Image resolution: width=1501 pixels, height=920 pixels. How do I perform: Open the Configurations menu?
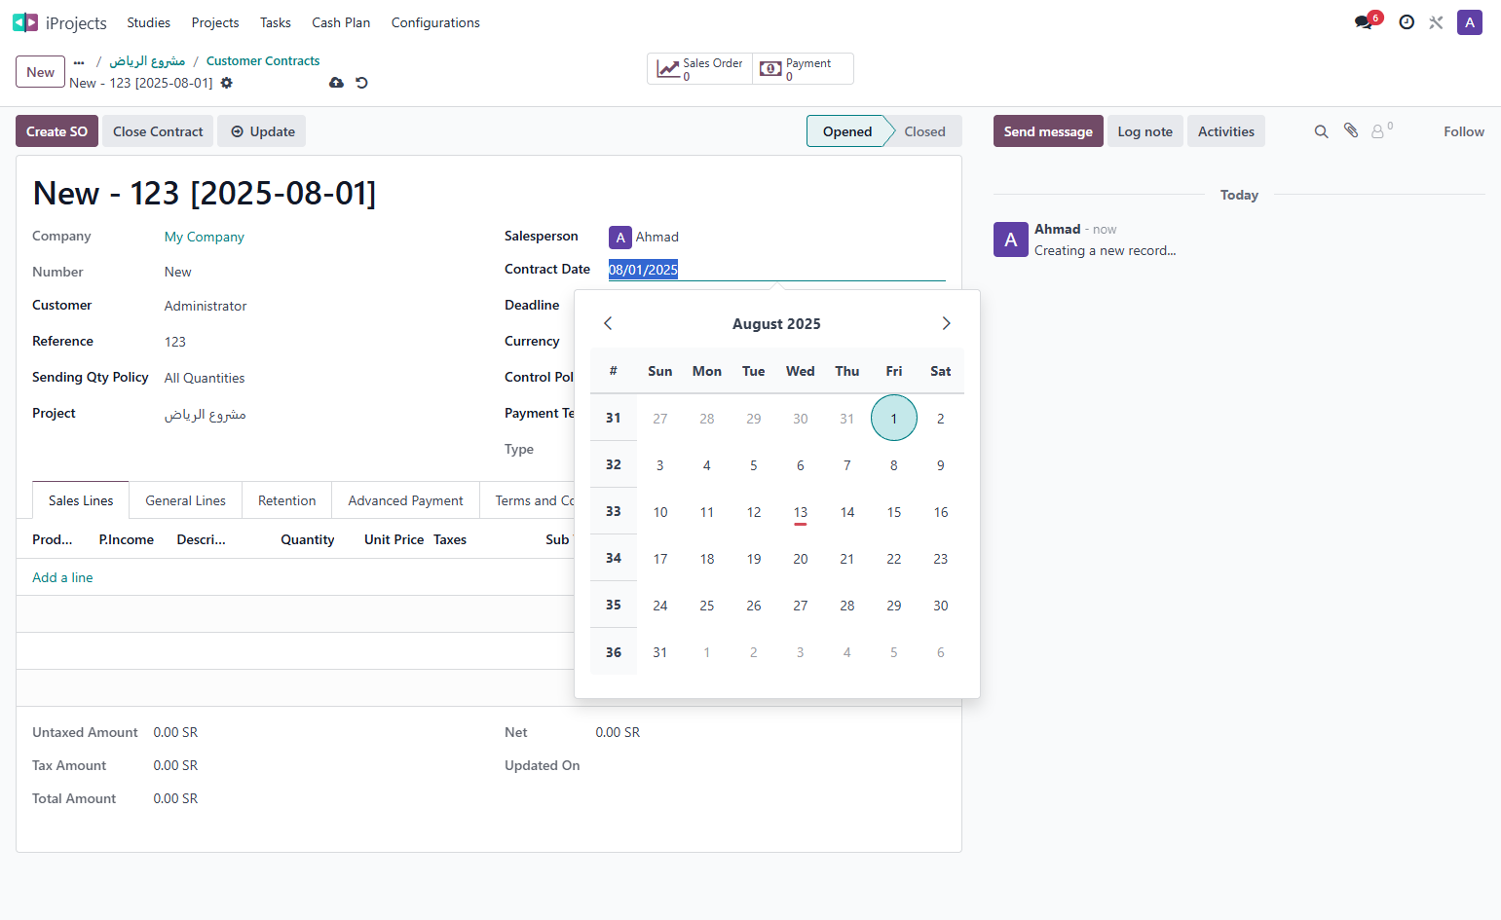click(x=435, y=22)
